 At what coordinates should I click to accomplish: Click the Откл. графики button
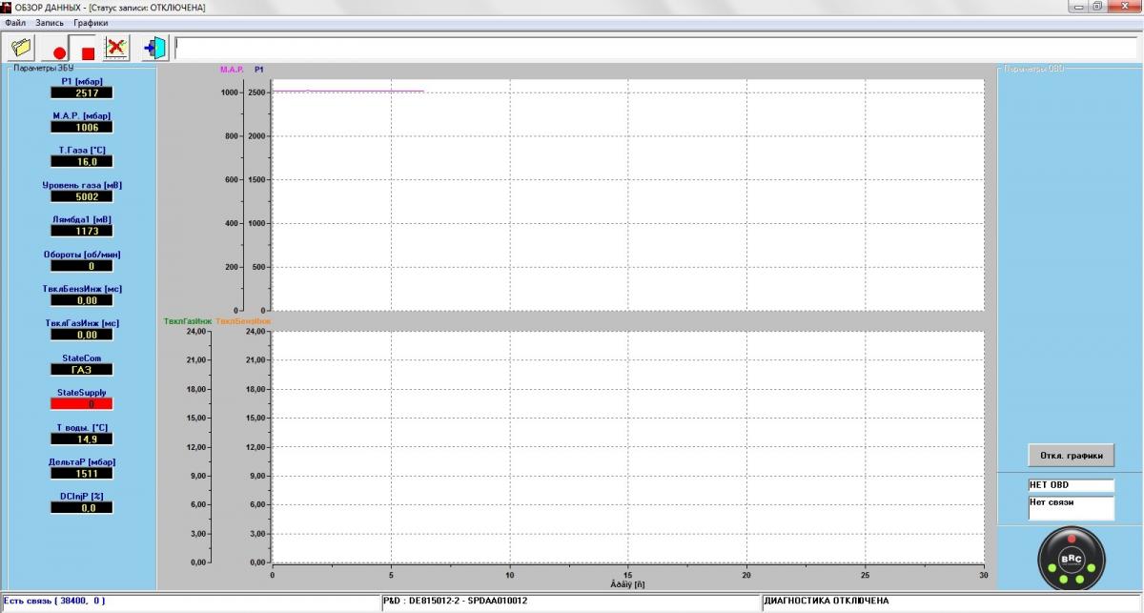coord(1071,456)
